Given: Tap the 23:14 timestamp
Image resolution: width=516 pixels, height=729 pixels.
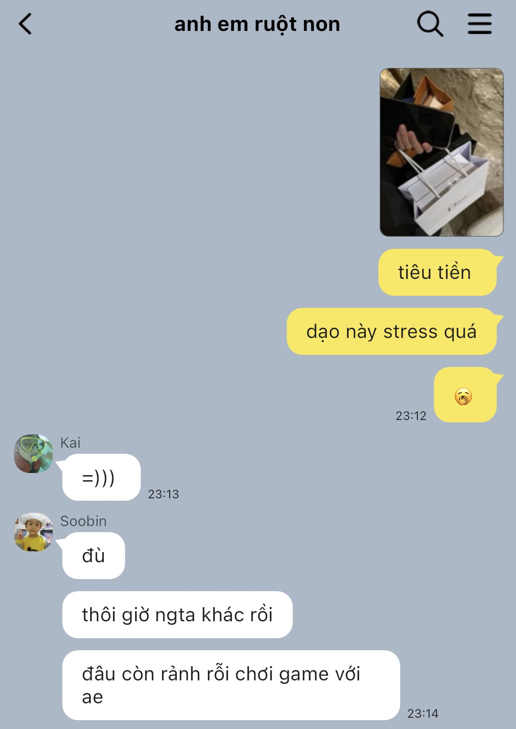Looking at the screenshot, I should [x=423, y=713].
